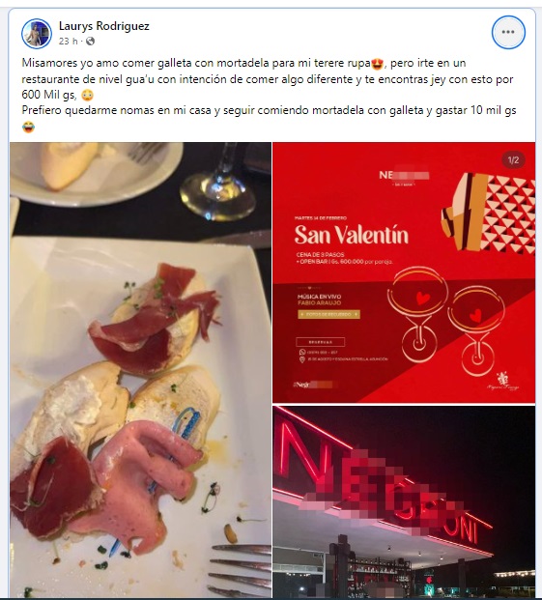
Task: Click the 23 h post timestamp
Action: [x=68, y=41]
